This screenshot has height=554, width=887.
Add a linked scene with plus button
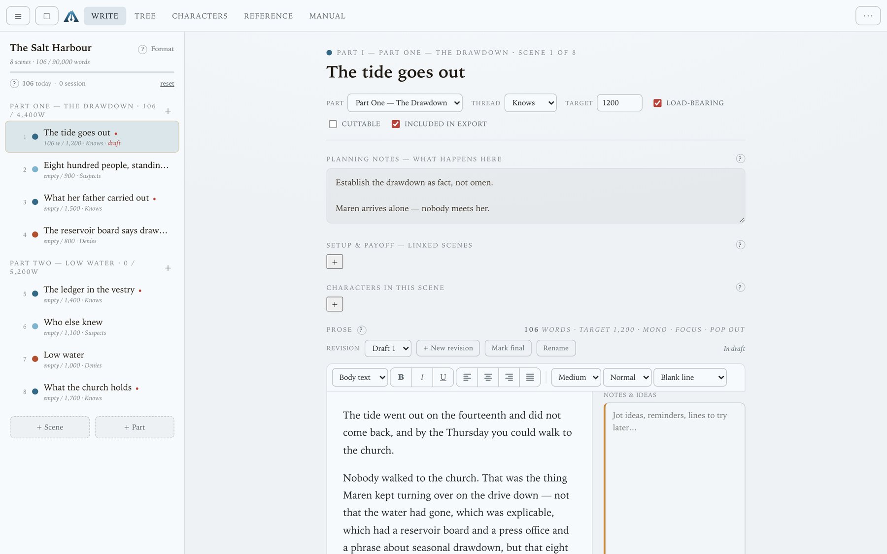(x=335, y=261)
